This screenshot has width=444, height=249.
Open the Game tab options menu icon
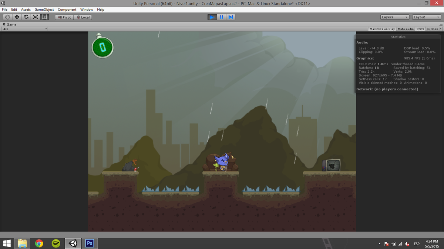pos(441,25)
